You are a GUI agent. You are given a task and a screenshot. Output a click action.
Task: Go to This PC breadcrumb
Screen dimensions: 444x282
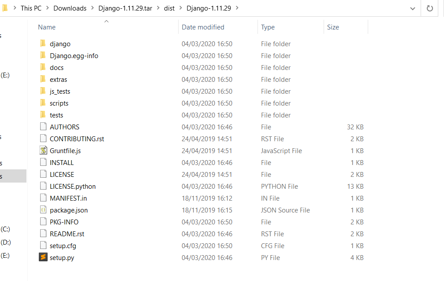(31, 8)
